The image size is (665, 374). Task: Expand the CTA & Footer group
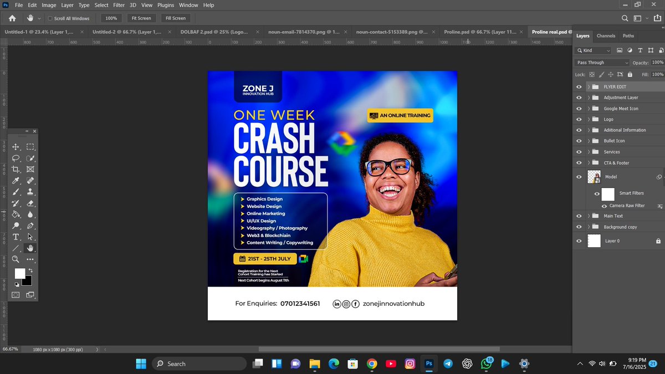[589, 163]
